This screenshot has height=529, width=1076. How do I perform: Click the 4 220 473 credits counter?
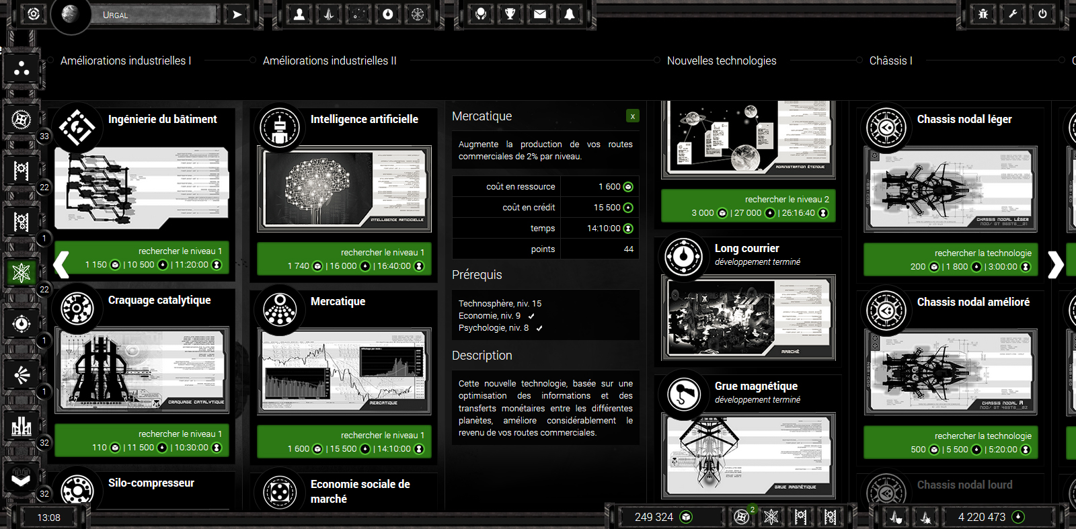click(992, 517)
